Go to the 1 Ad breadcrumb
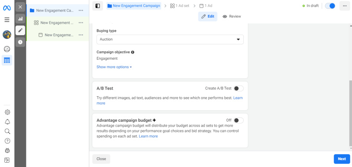Image resolution: width=352 pixels, height=167 pixels. [206, 6]
